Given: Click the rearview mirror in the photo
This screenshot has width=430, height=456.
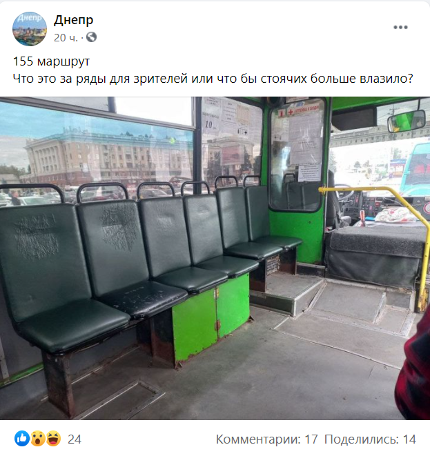Looking at the screenshot, I should coord(407,121).
